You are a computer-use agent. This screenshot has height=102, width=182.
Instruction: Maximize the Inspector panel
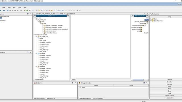[28, 52]
